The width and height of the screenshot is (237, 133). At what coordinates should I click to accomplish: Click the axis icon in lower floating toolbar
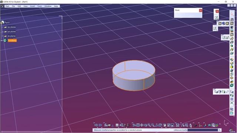(x=227, y=92)
